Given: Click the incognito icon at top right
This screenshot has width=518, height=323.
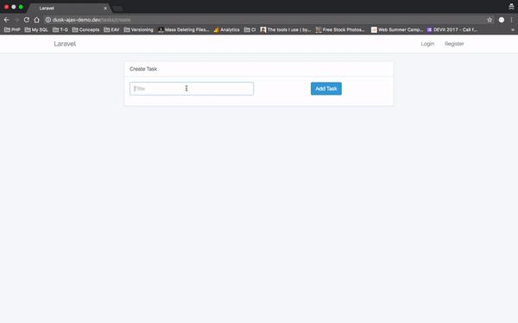Looking at the screenshot, I should (511, 7).
